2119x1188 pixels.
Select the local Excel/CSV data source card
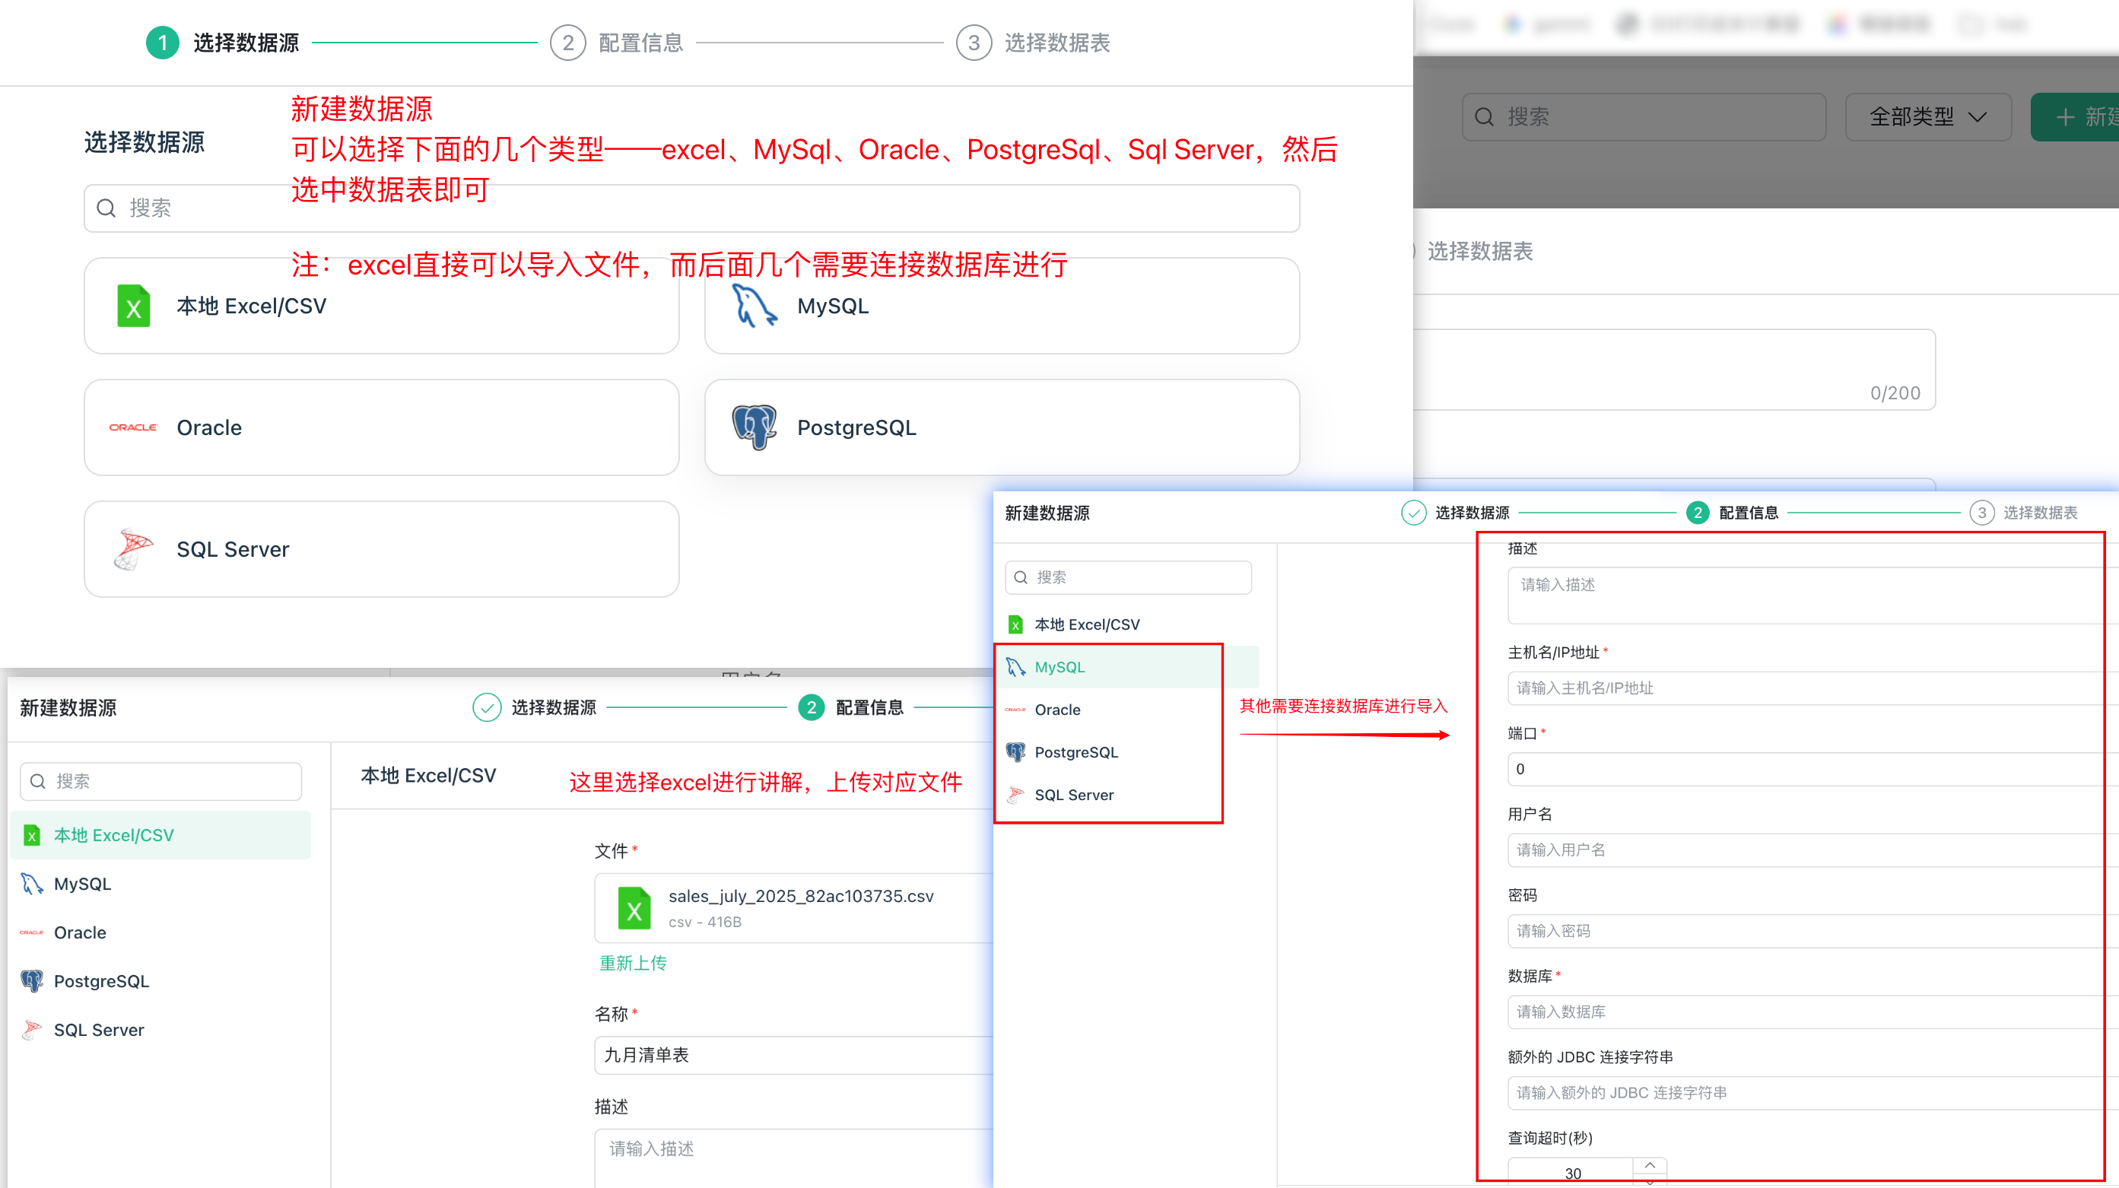[x=382, y=306]
